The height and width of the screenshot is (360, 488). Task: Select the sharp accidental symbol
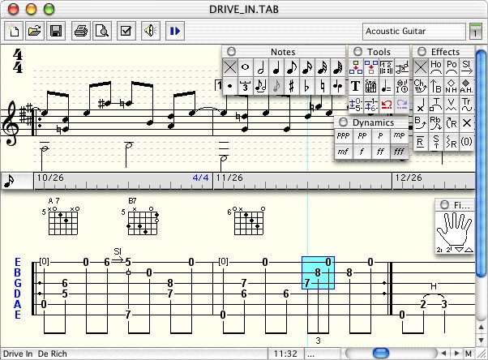[x=292, y=85]
